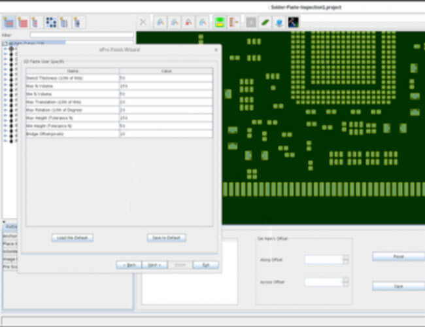Select the Stencil Thickness value cell
This screenshot has height=327, width=425.
point(165,78)
